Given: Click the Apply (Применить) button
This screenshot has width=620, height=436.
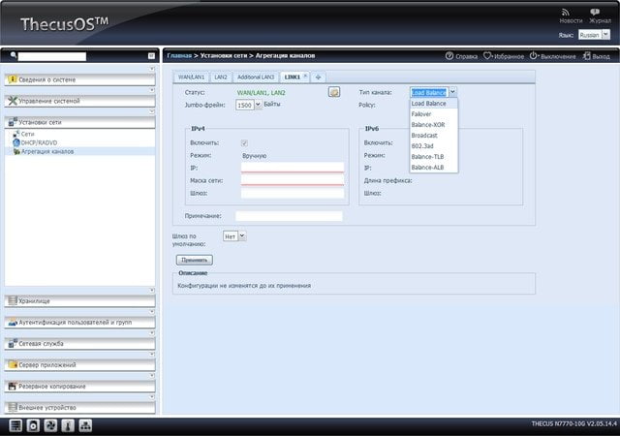Looking at the screenshot, I should pyautogui.click(x=194, y=260).
